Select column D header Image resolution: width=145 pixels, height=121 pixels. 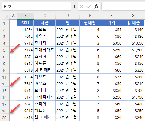[x=67, y=16]
